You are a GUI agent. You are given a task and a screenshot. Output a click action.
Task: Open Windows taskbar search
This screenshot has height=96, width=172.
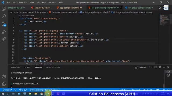8,94
